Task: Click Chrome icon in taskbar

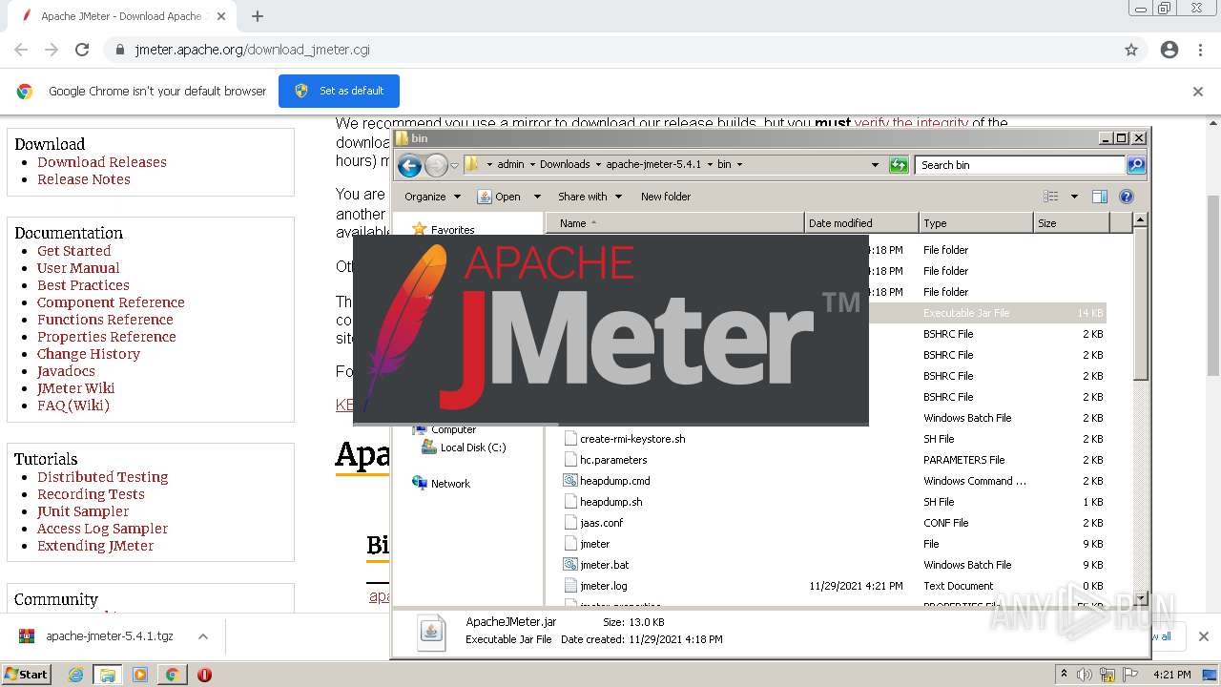Action: coord(172,675)
